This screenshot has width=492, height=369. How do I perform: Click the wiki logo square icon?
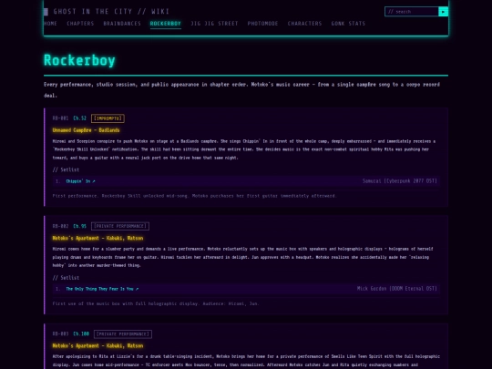(46, 12)
